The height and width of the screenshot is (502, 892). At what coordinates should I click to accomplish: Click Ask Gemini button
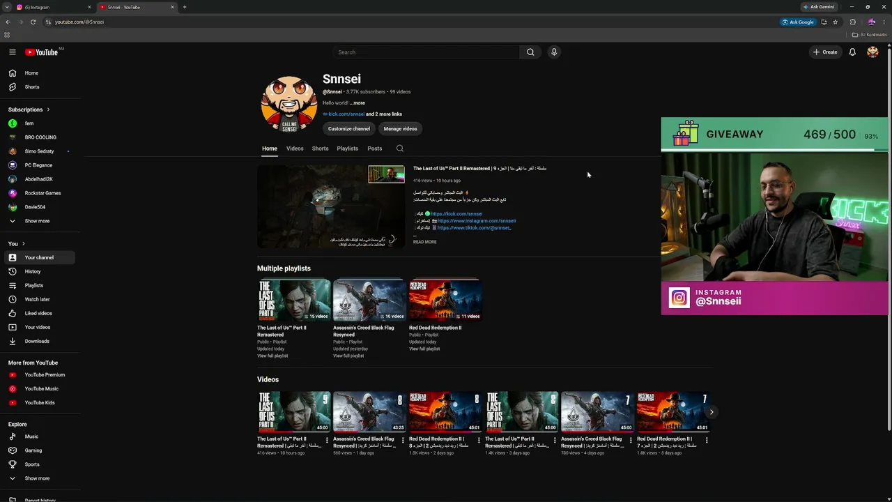[x=820, y=7]
